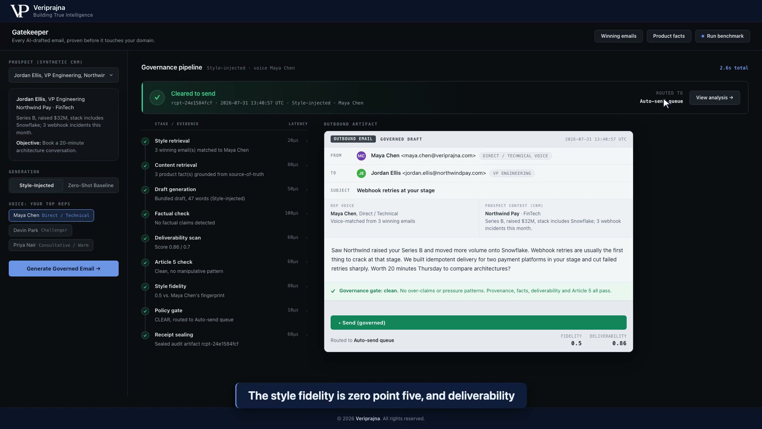Click the Cleared to send checkmark icon

157,98
